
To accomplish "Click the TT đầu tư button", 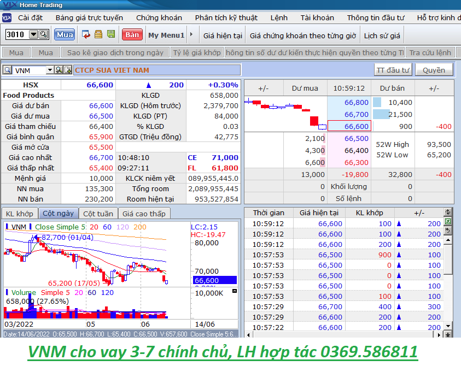I will (393, 70).
